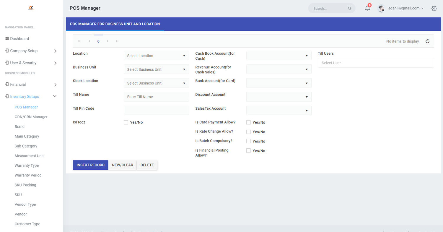443x232 pixels.
Task: Click the next page pager arrow
Action: (108, 41)
